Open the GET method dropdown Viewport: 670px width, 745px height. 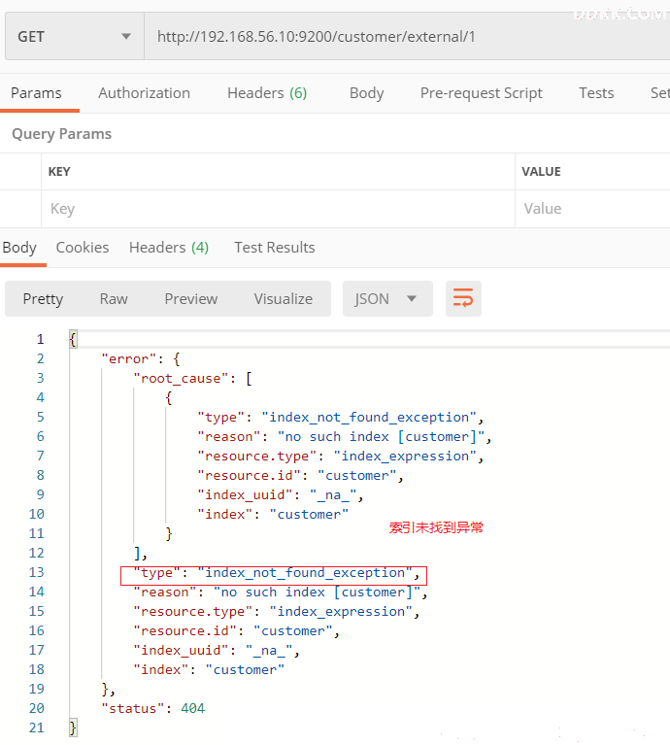click(x=75, y=37)
